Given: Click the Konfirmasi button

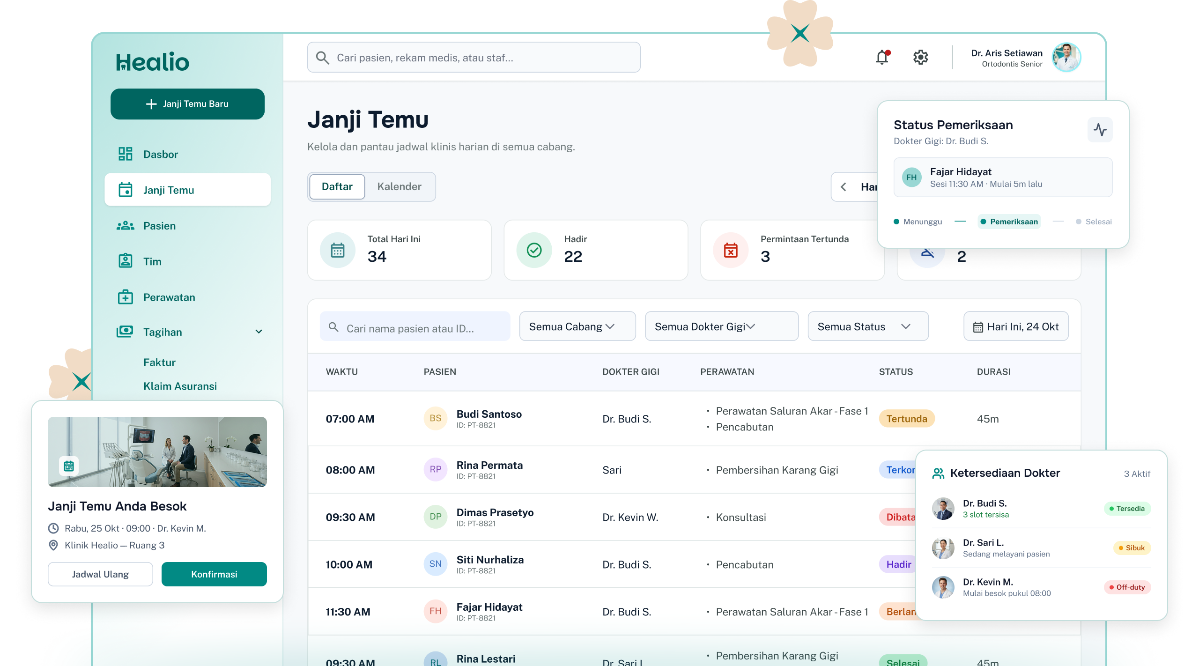Looking at the screenshot, I should coord(214,574).
